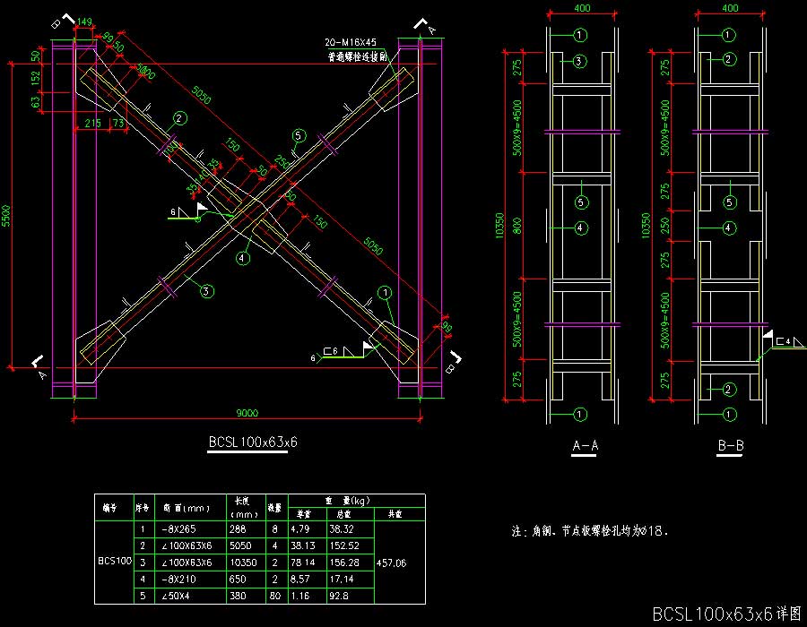
Task: Click the "800" dimension in section A-A
Action: click(x=517, y=226)
